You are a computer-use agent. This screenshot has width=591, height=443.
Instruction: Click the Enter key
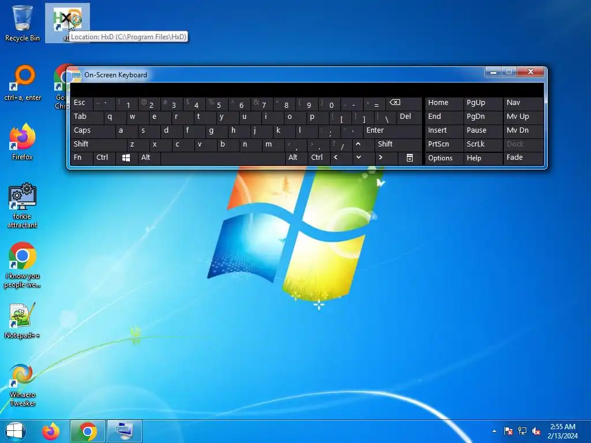click(392, 131)
